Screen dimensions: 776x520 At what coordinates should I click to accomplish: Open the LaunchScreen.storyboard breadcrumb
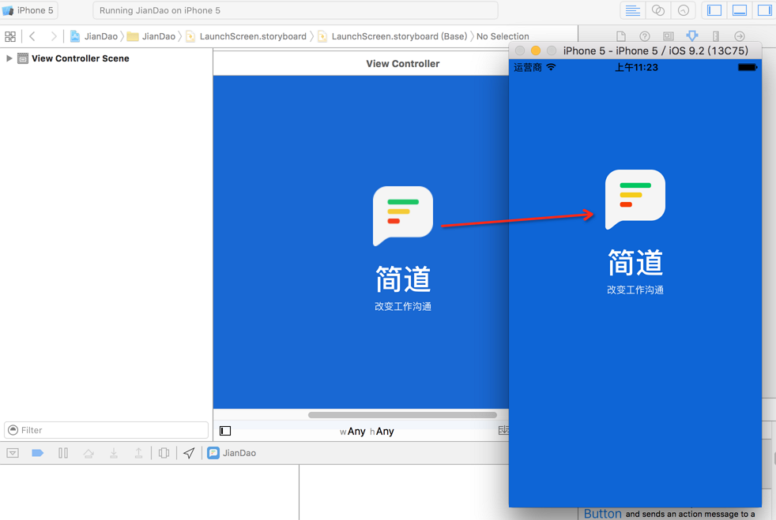point(246,36)
